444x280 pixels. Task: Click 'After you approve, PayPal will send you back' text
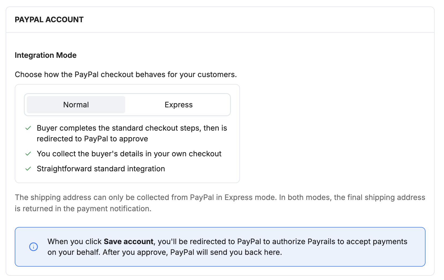pyautogui.click(x=192, y=252)
